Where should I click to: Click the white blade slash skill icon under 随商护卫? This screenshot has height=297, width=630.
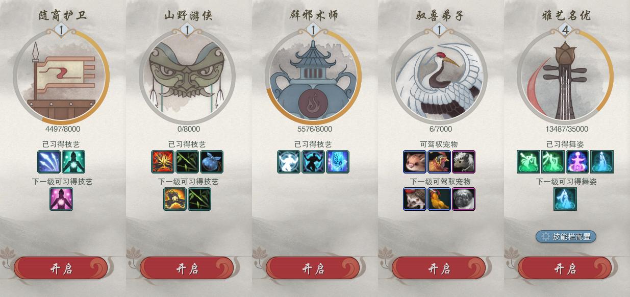click(49, 162)
